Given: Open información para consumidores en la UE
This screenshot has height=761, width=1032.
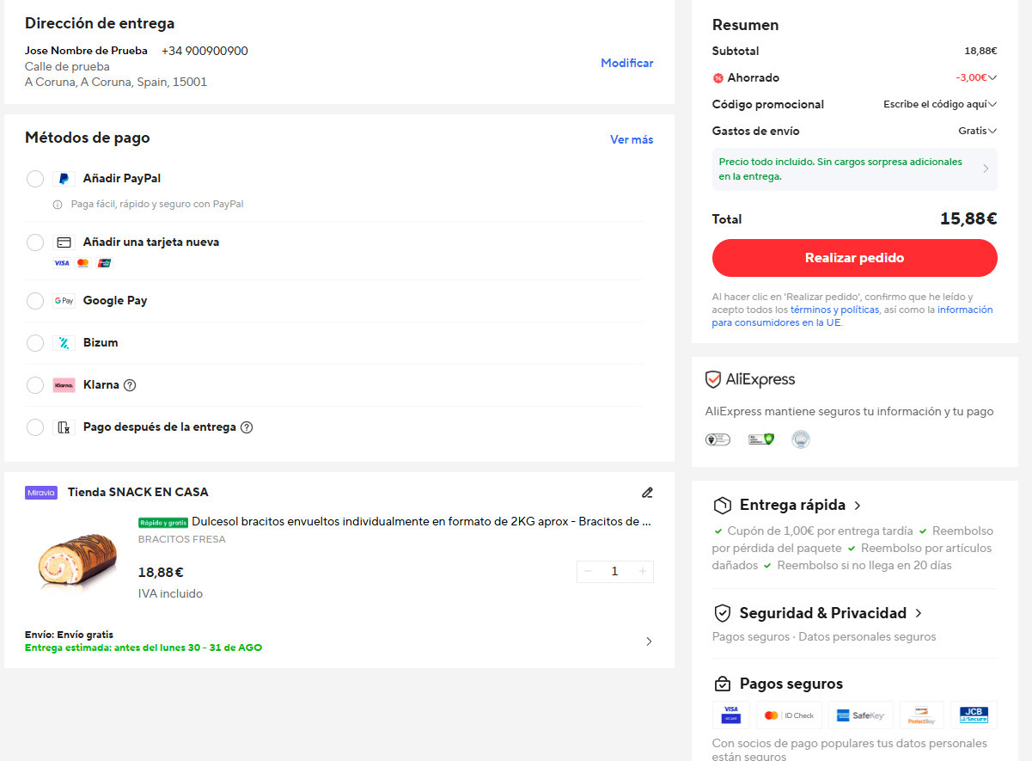Looking at the screenshot, I should point(852,316).
